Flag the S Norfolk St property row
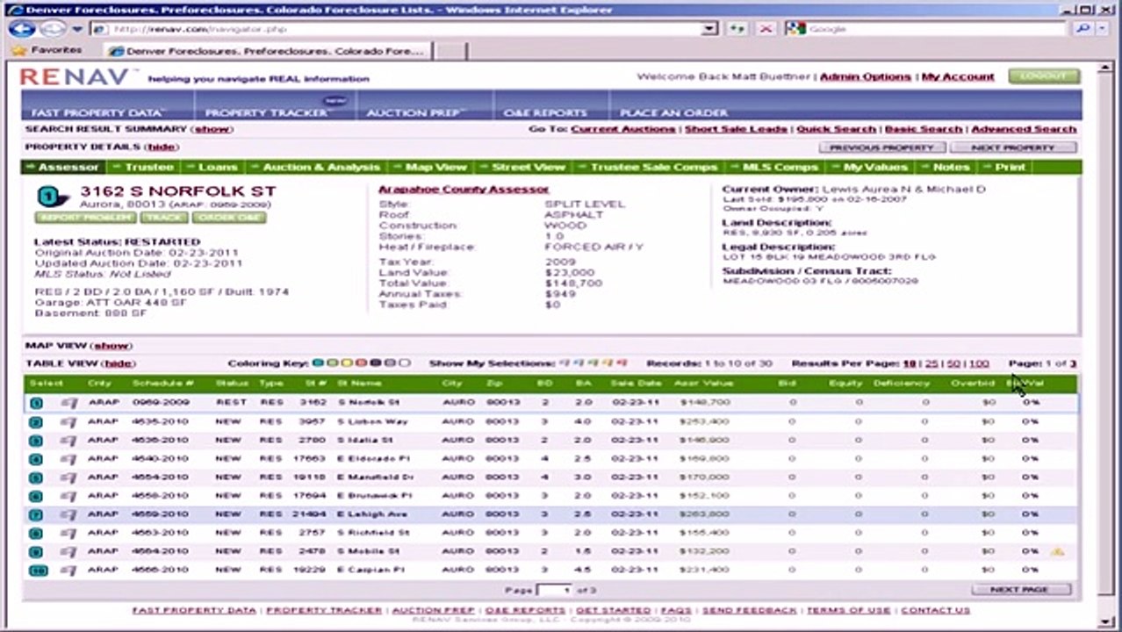The width and height of the screenshot is (1122, 632). pos(69,403)
